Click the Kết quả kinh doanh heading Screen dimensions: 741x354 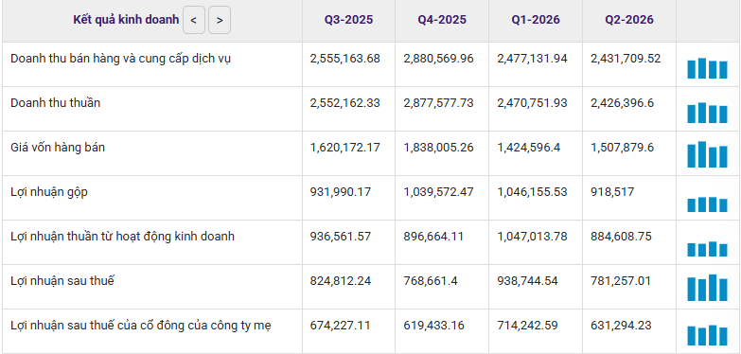[x=126, y=20]
